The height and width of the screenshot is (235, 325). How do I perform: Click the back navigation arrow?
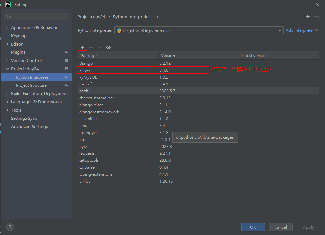tap(308, 17)
